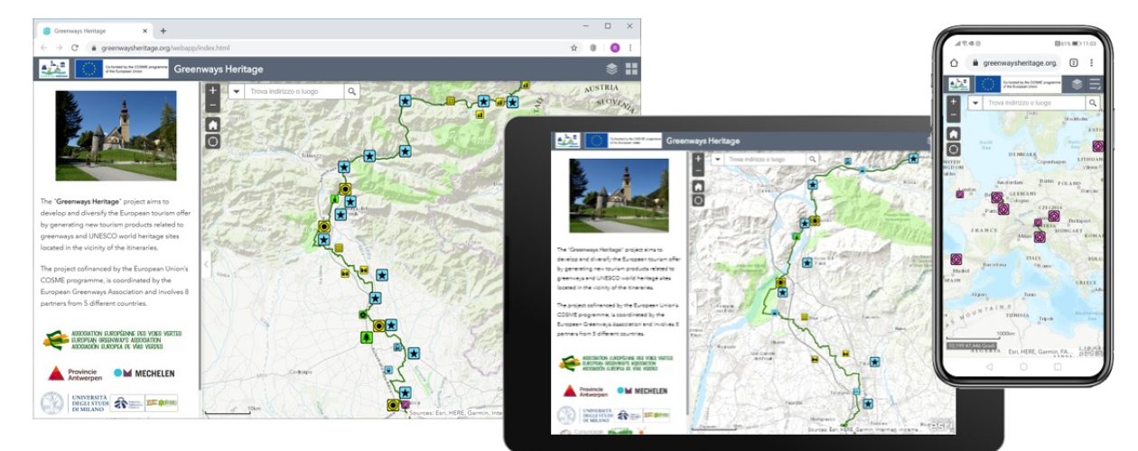Open the grid icon in desktop header
Image resolution: width=1138 pixels, height=451 pixels.
[631, 69]
